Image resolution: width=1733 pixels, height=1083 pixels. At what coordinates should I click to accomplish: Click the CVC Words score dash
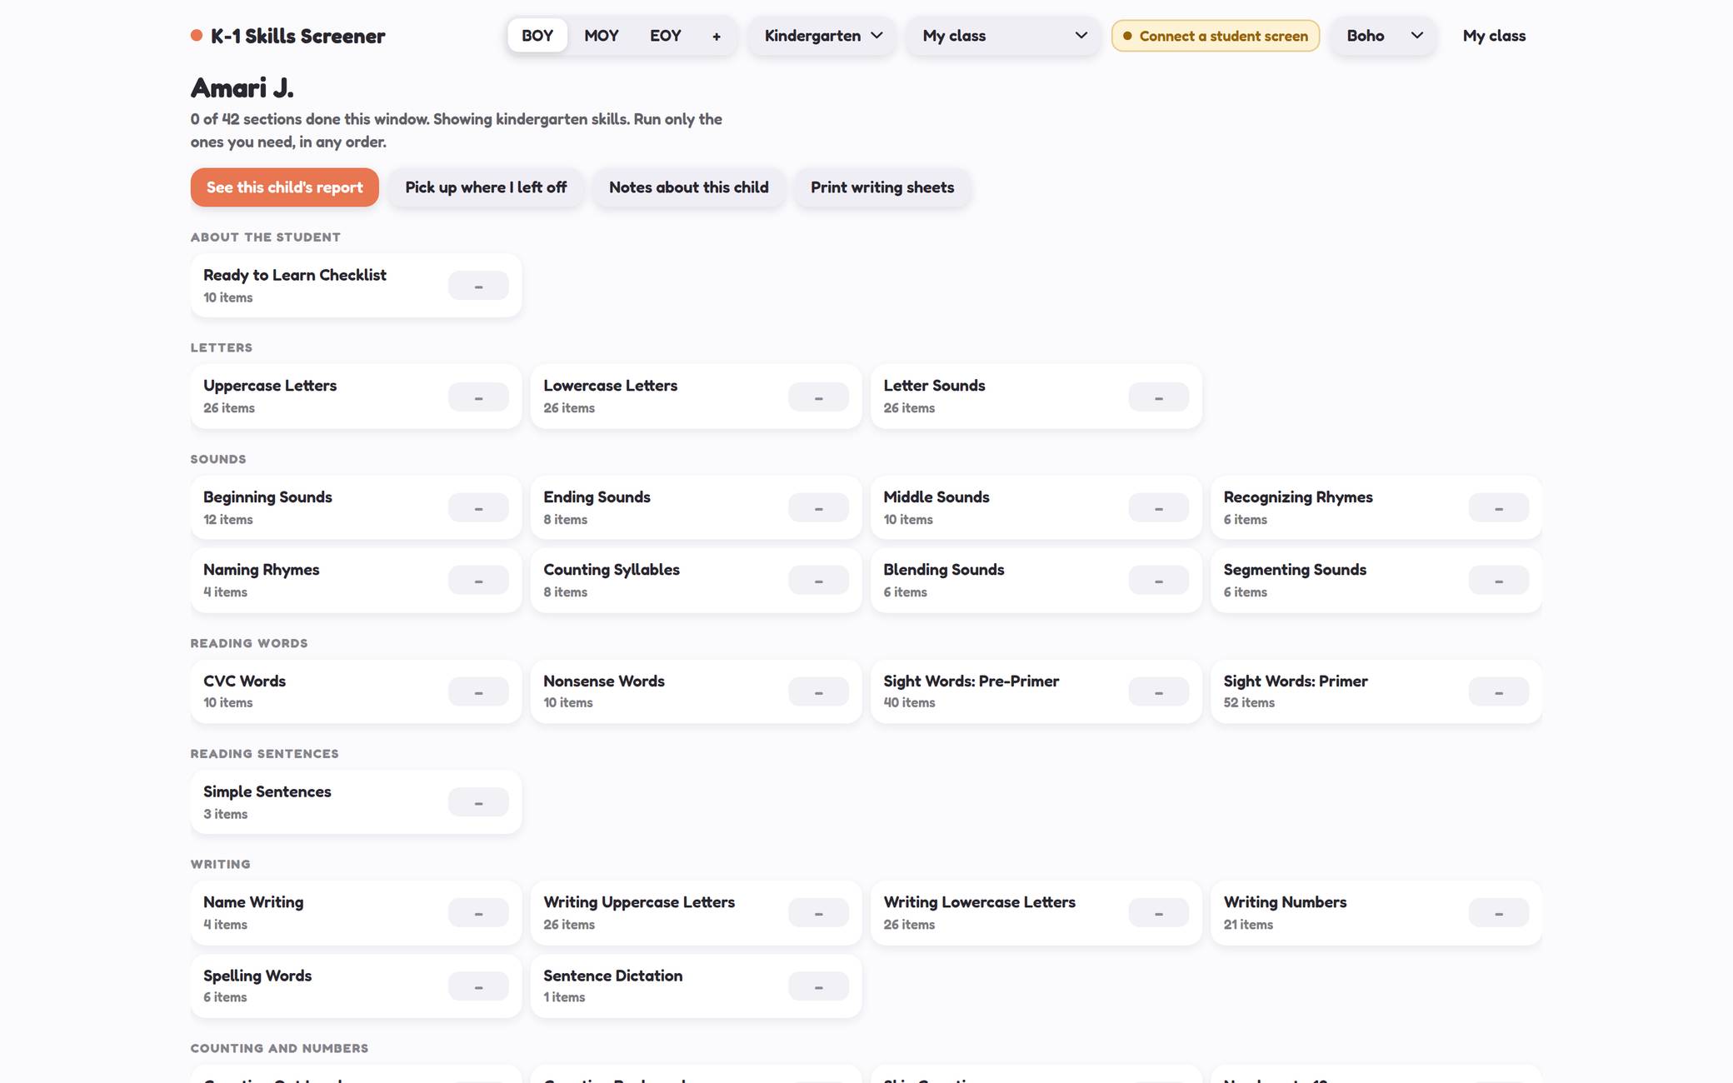(478, 692)
